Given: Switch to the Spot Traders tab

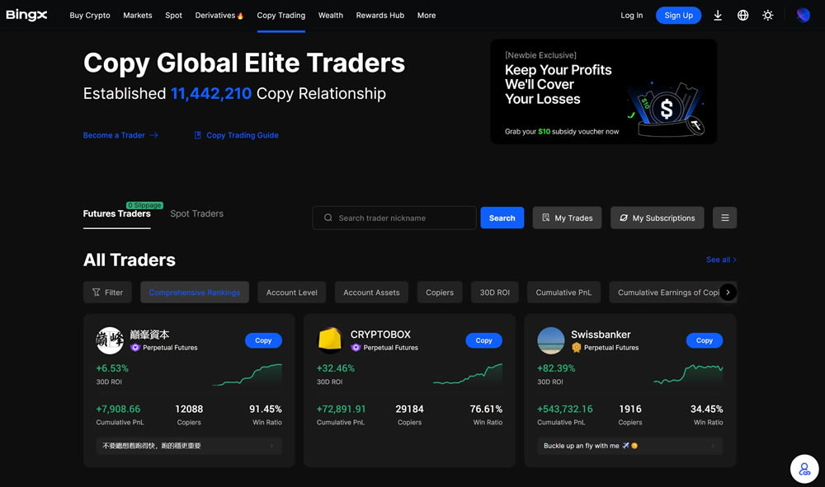Looking at the screenshot, I should click(x=196, y=213).
